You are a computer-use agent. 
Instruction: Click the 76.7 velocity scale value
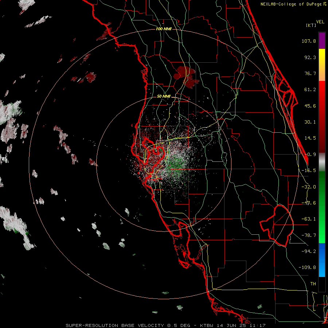point(310,73)
